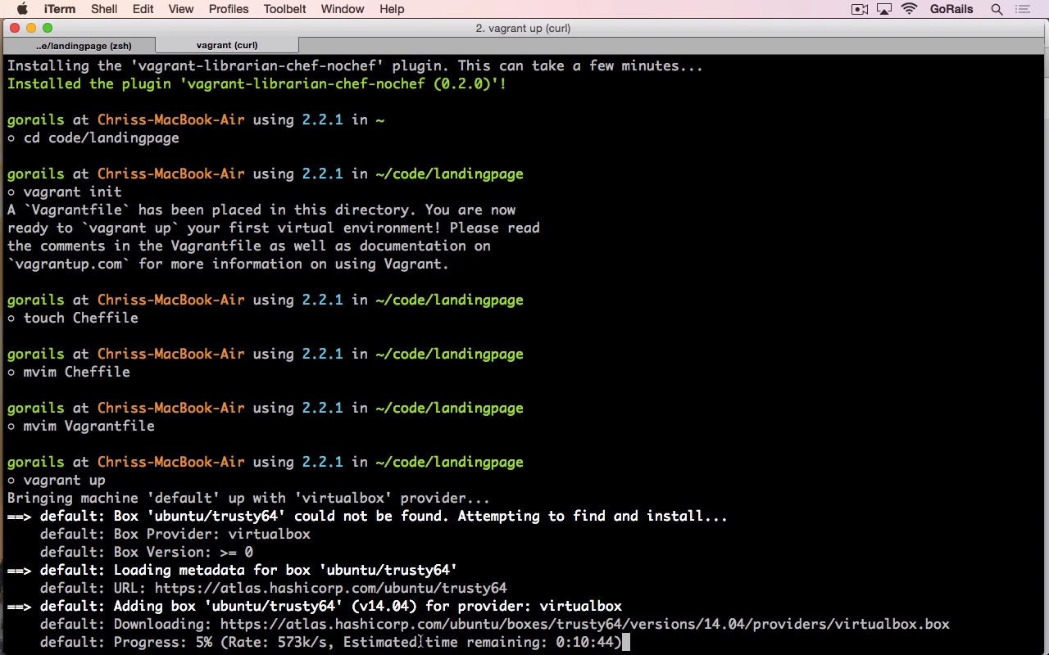Open the Edit menu
This screenshot has width=1049, height=655.
click(x=143, y=9)
